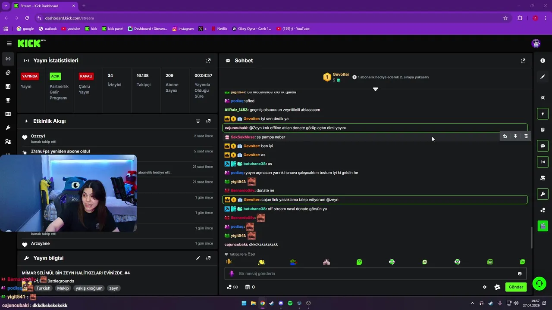Click the Kick logo
Screen dimensions: 552x310
pos(31,43)
